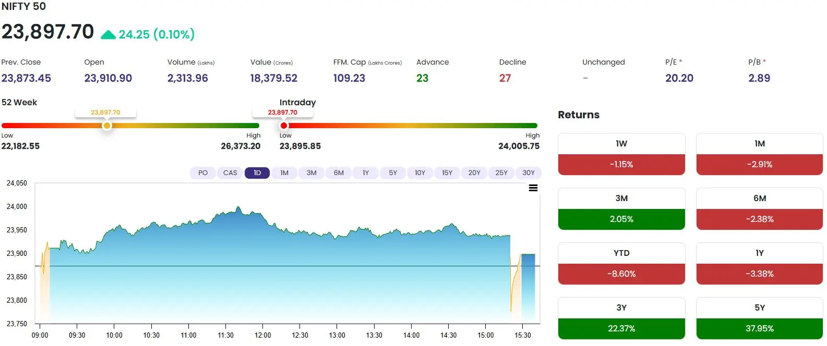Open the 5Y returns card 37.95%
Image resolution: width=827 pixels, height=346 pixels.
click(x=760, y=318)
